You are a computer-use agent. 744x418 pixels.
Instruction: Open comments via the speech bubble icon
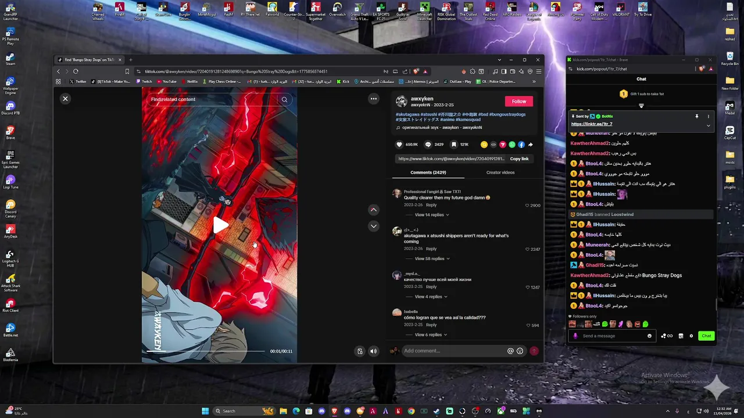tap(428, 145)
